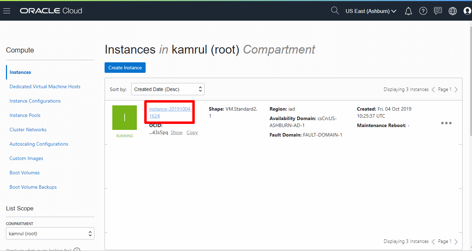Open Autoscaling Configurations
The height and width of the screenshot is (251, 472).
click(39, 144)
